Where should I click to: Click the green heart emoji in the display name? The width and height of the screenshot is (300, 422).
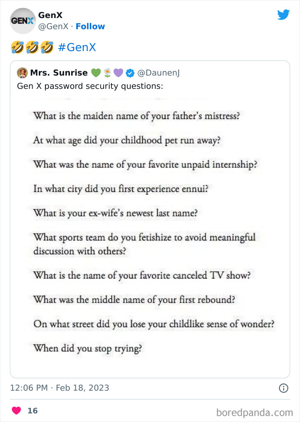(x=96, y=73)
